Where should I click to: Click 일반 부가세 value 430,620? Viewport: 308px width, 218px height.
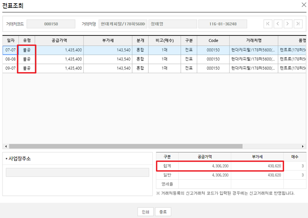[274, 175]
